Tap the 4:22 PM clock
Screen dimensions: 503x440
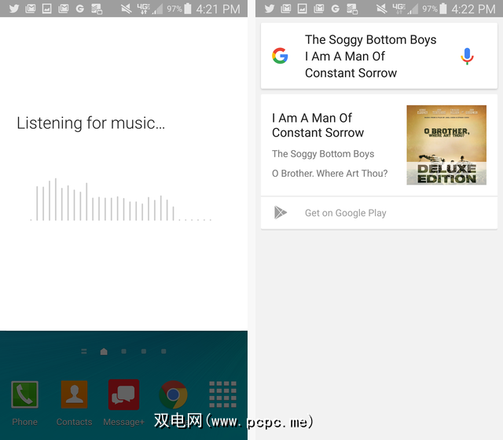[473, 9]
